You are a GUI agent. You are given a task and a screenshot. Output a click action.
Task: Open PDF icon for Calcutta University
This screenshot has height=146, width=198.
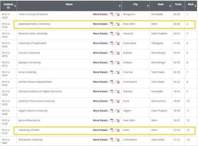point(112,53)
